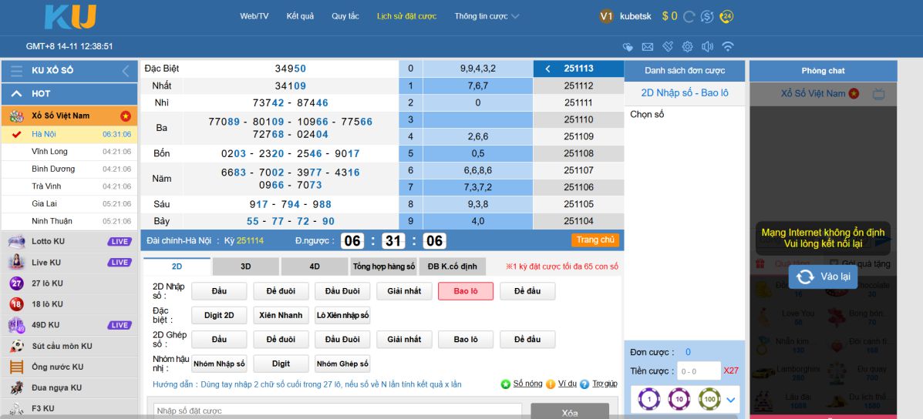Open the mail inbox envelope icon
The width and height of the screenshot is (923, 419).
648,47
